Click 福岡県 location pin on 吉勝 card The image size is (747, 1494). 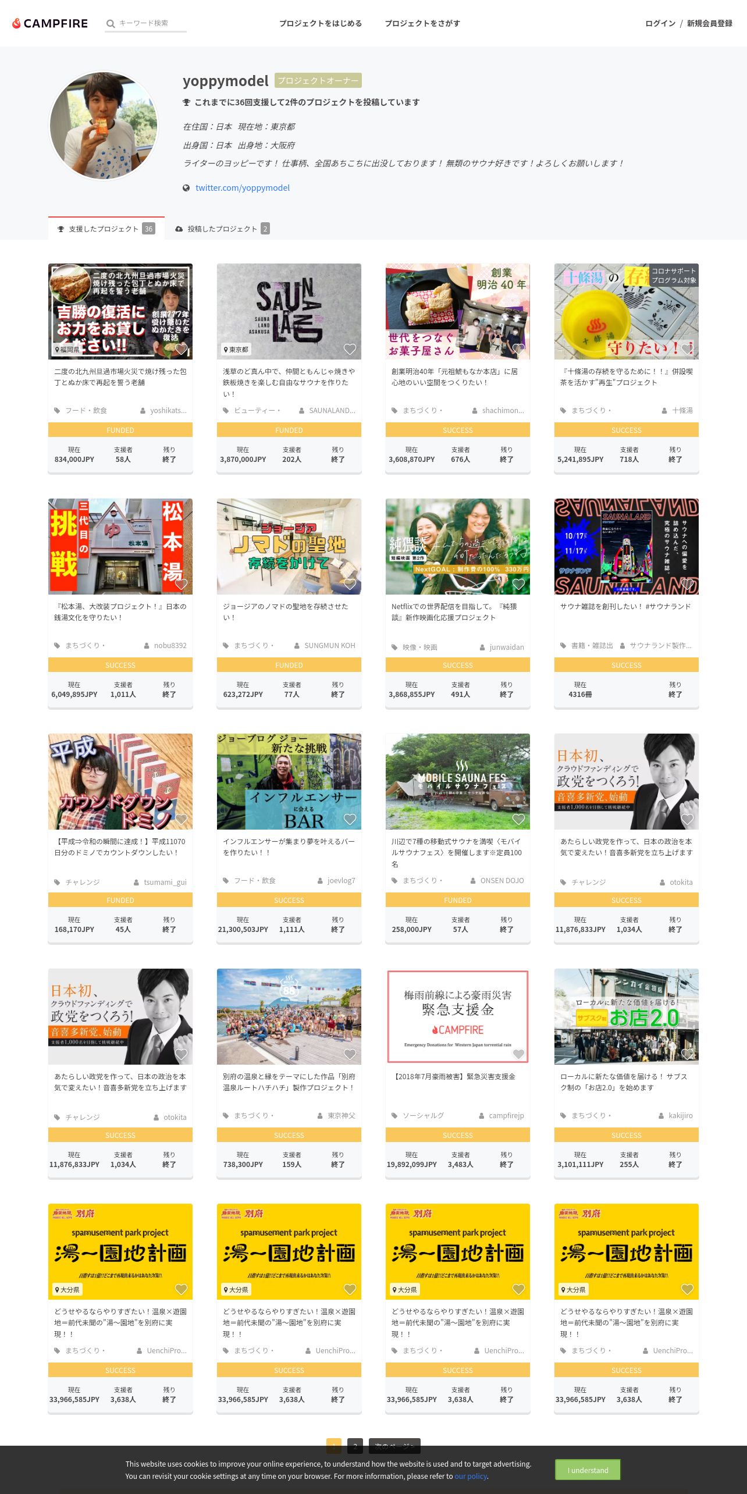point(57,350)
